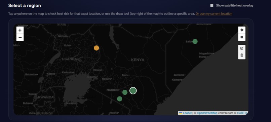Click the UGANDA label on the map

click(69, 59)
